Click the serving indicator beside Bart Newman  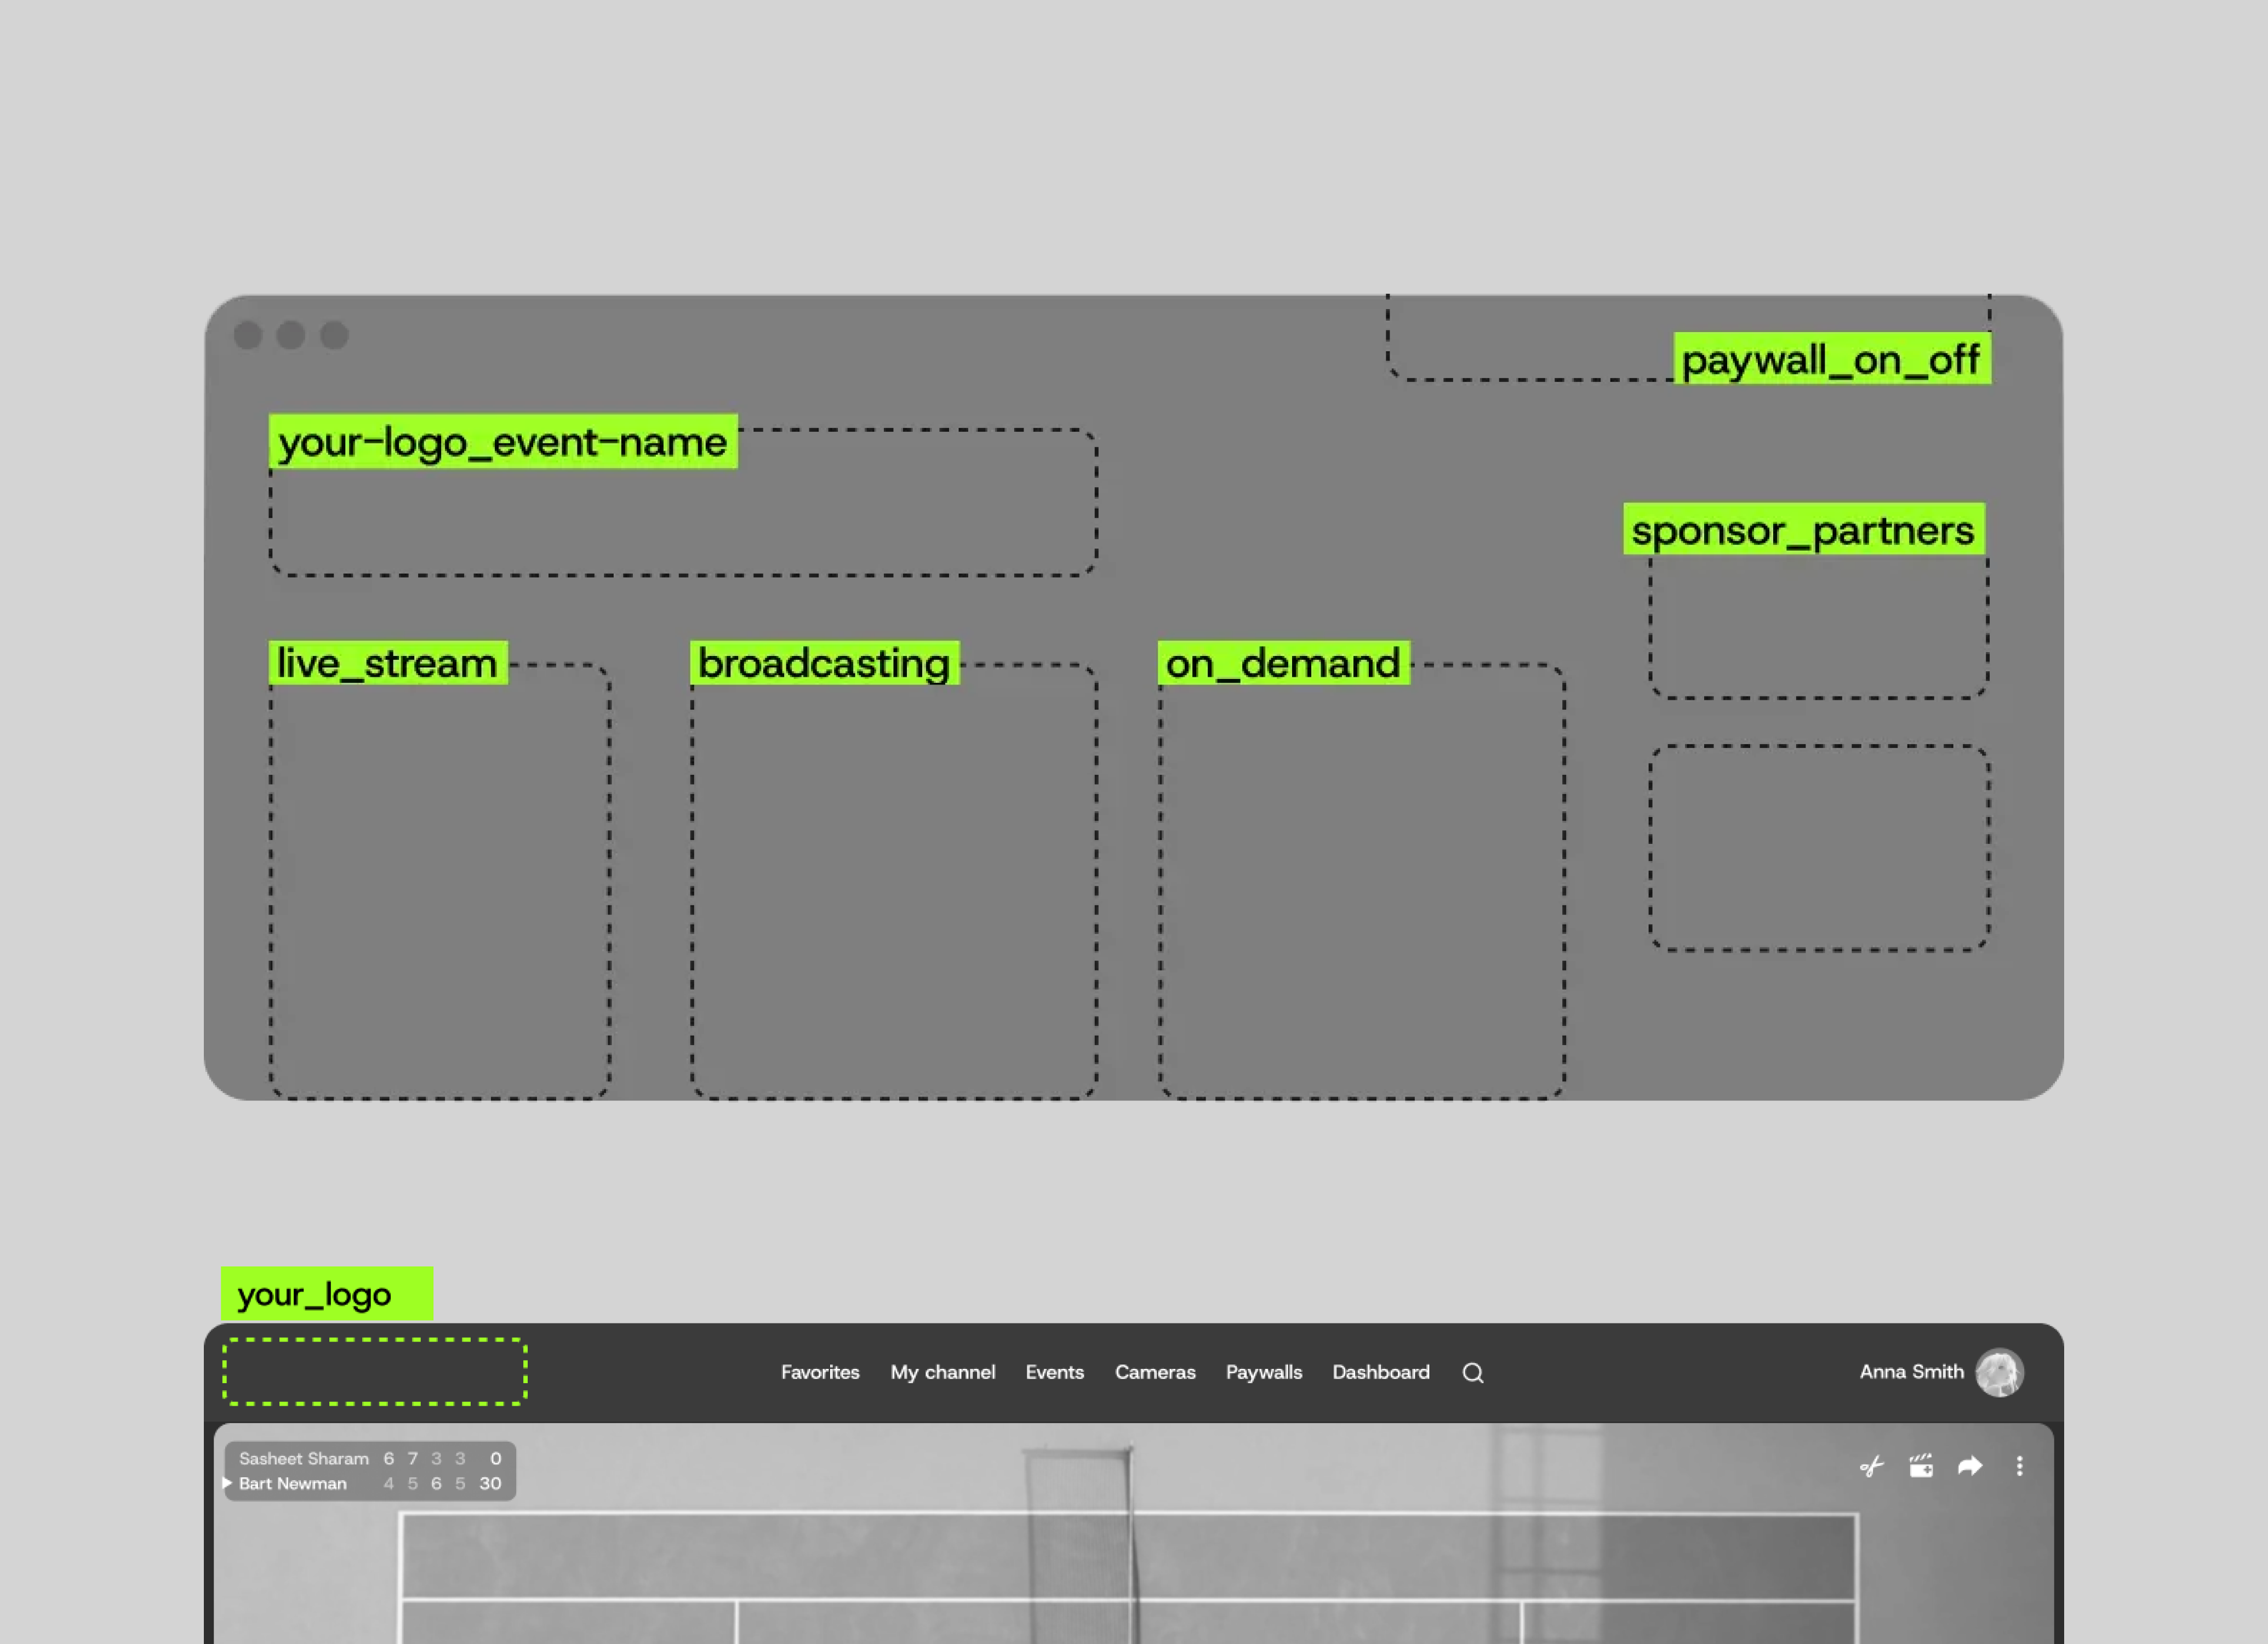click(227, 1483)
